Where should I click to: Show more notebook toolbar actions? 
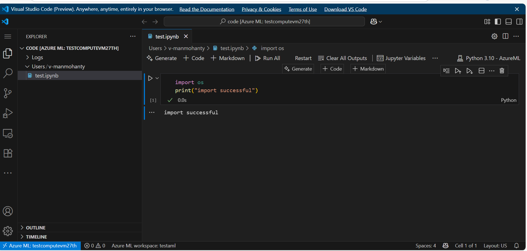[435, 58]
